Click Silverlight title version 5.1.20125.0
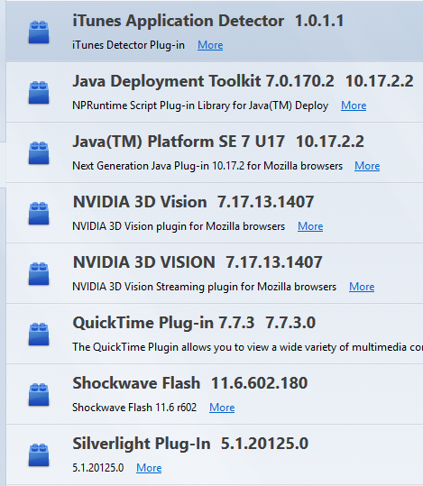Image resolution: width=423 pixels, height=486 pixels. (x=264, y=444)
